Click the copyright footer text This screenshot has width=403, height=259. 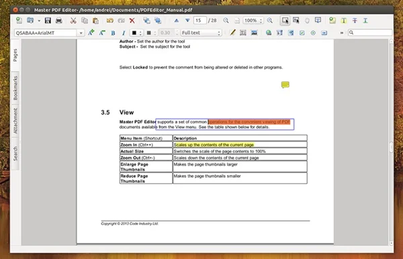130,223
